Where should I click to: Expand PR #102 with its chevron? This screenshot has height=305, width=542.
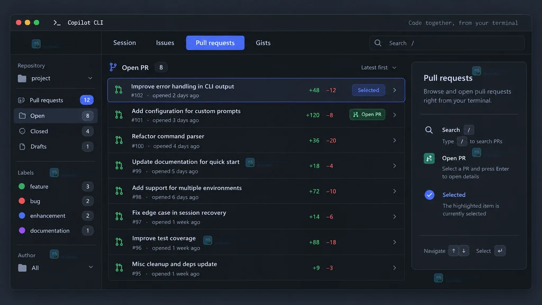point(394,90)
